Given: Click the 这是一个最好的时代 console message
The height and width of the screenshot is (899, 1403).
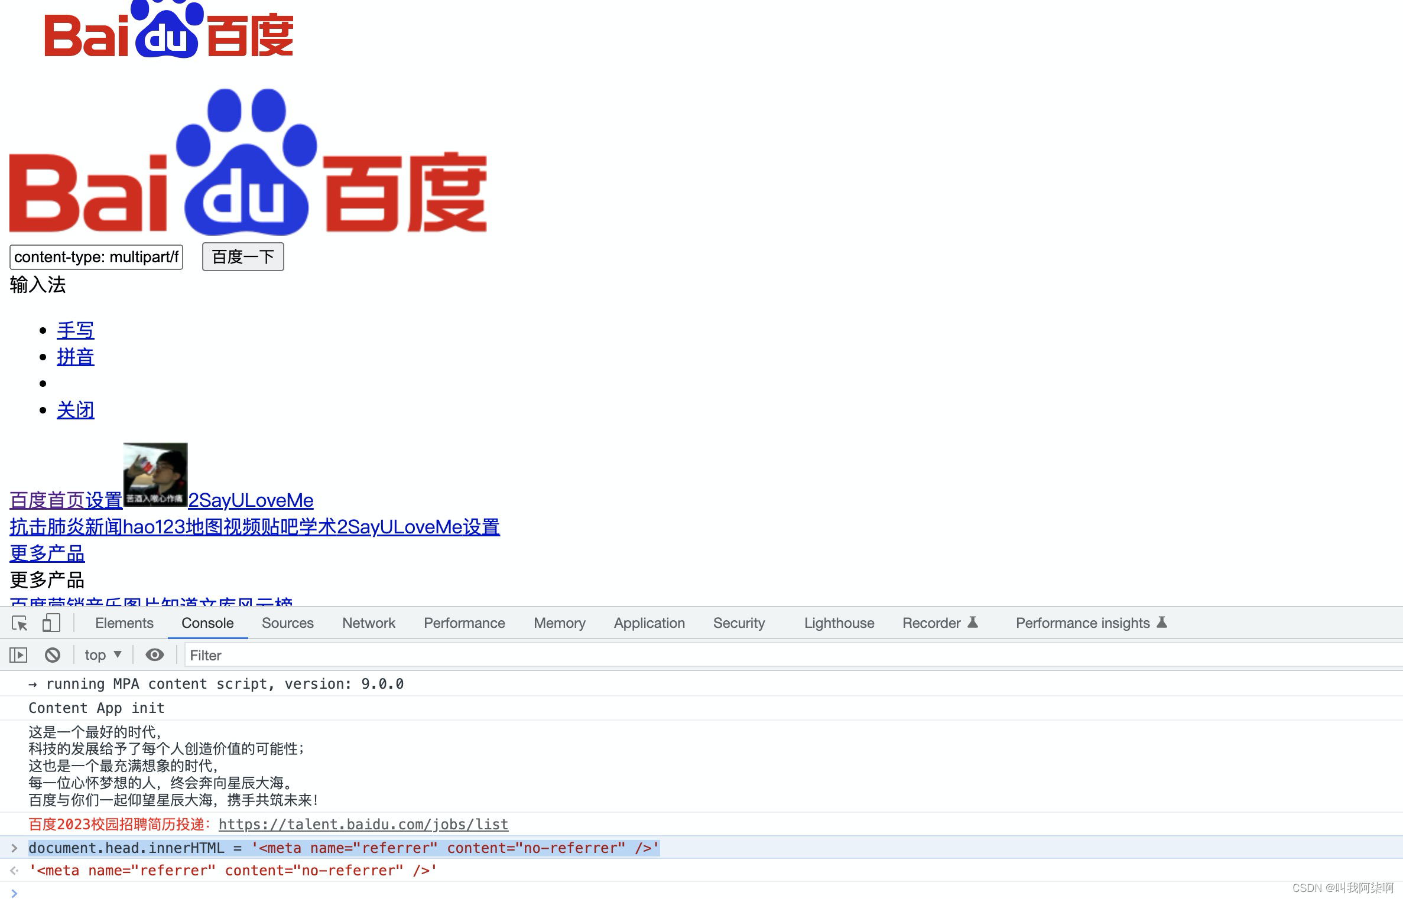Looking at the screenshot, I should pyautogui.click(x=174, y=766).
